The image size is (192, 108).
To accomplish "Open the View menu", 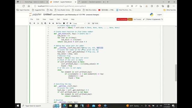I will [44, 19].
